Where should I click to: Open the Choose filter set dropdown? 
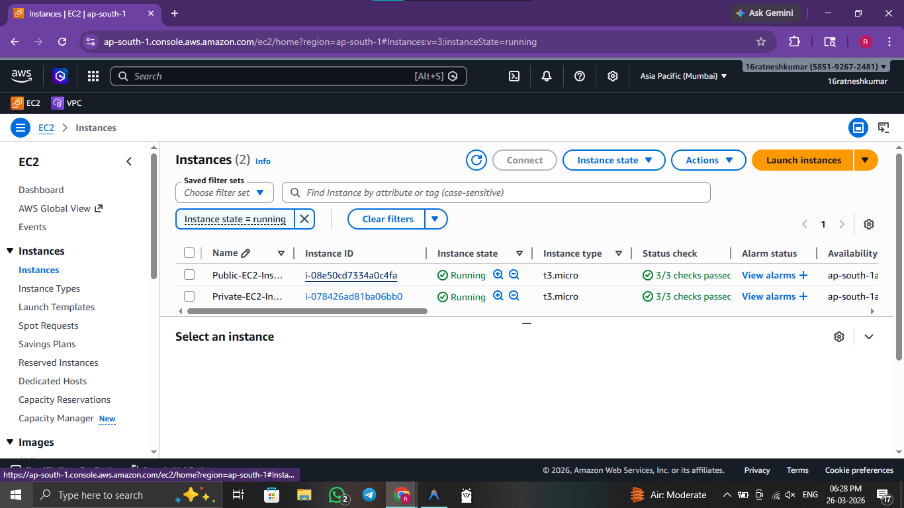click(224, 192)
